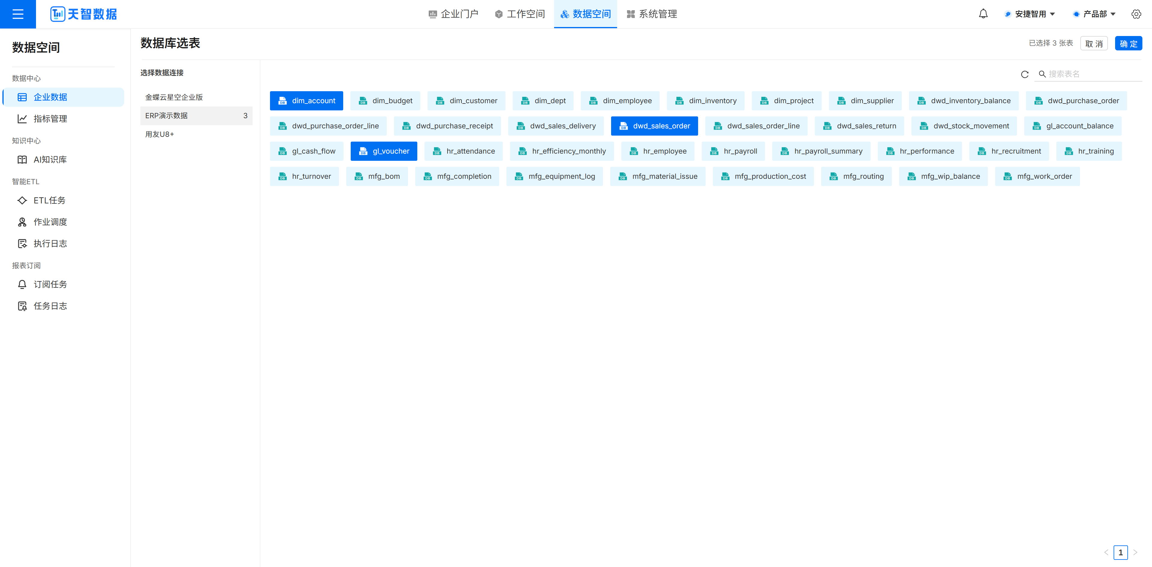Go to next page arrow

click(x=1135, y=552)
